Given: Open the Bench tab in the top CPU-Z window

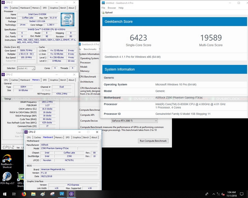Looking at the screenshot, I should (x=63, y=8).
